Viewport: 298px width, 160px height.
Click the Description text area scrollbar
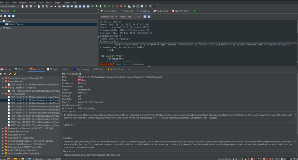[x=295, y=115]
